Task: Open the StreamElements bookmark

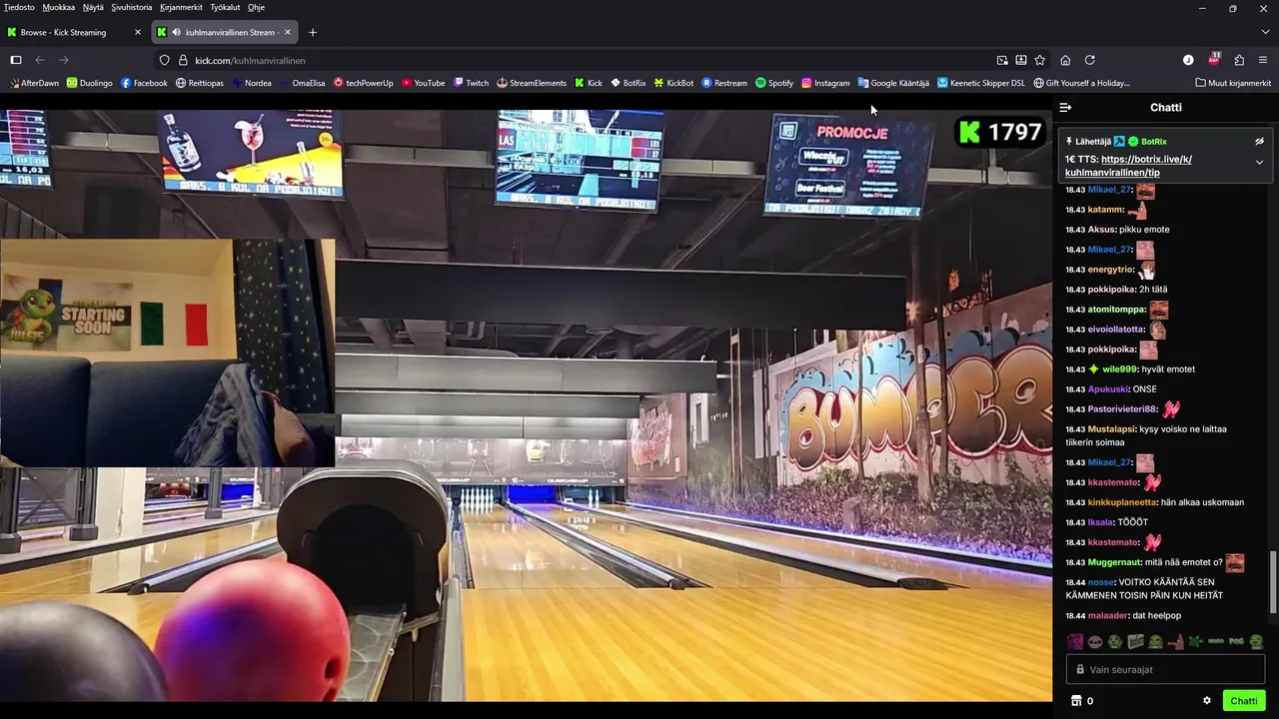Action: (532, 83)
